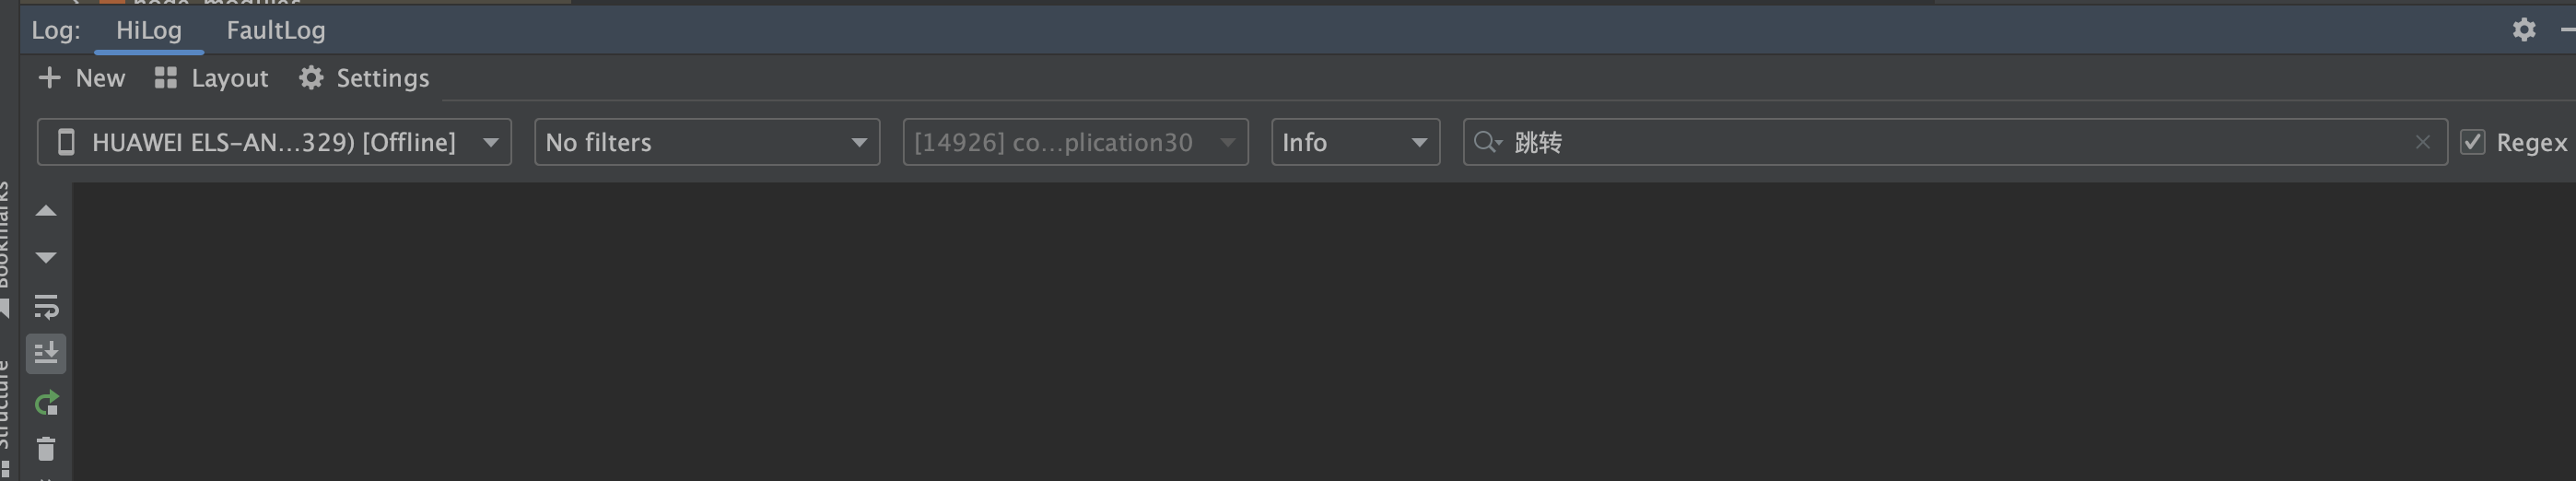Toggle the Regex checkbox
2576x481 pixels.
2473,142
